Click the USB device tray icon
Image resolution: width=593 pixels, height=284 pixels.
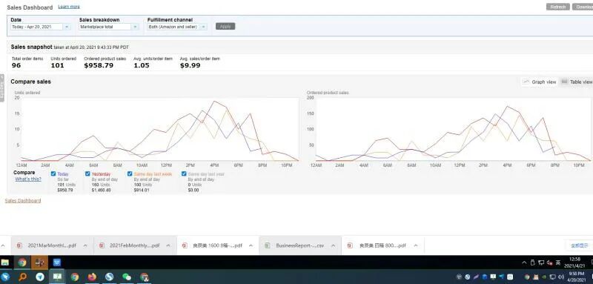pos(533,262)
